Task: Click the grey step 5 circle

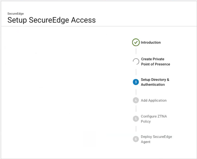Action: point(136,118)
